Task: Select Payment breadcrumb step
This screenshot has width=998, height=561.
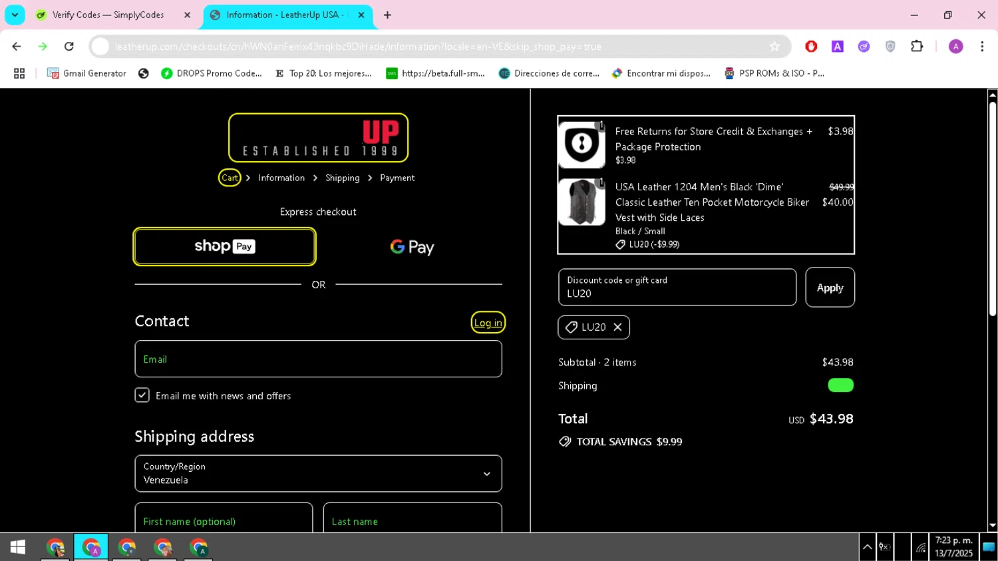Action: coord(397,178)
